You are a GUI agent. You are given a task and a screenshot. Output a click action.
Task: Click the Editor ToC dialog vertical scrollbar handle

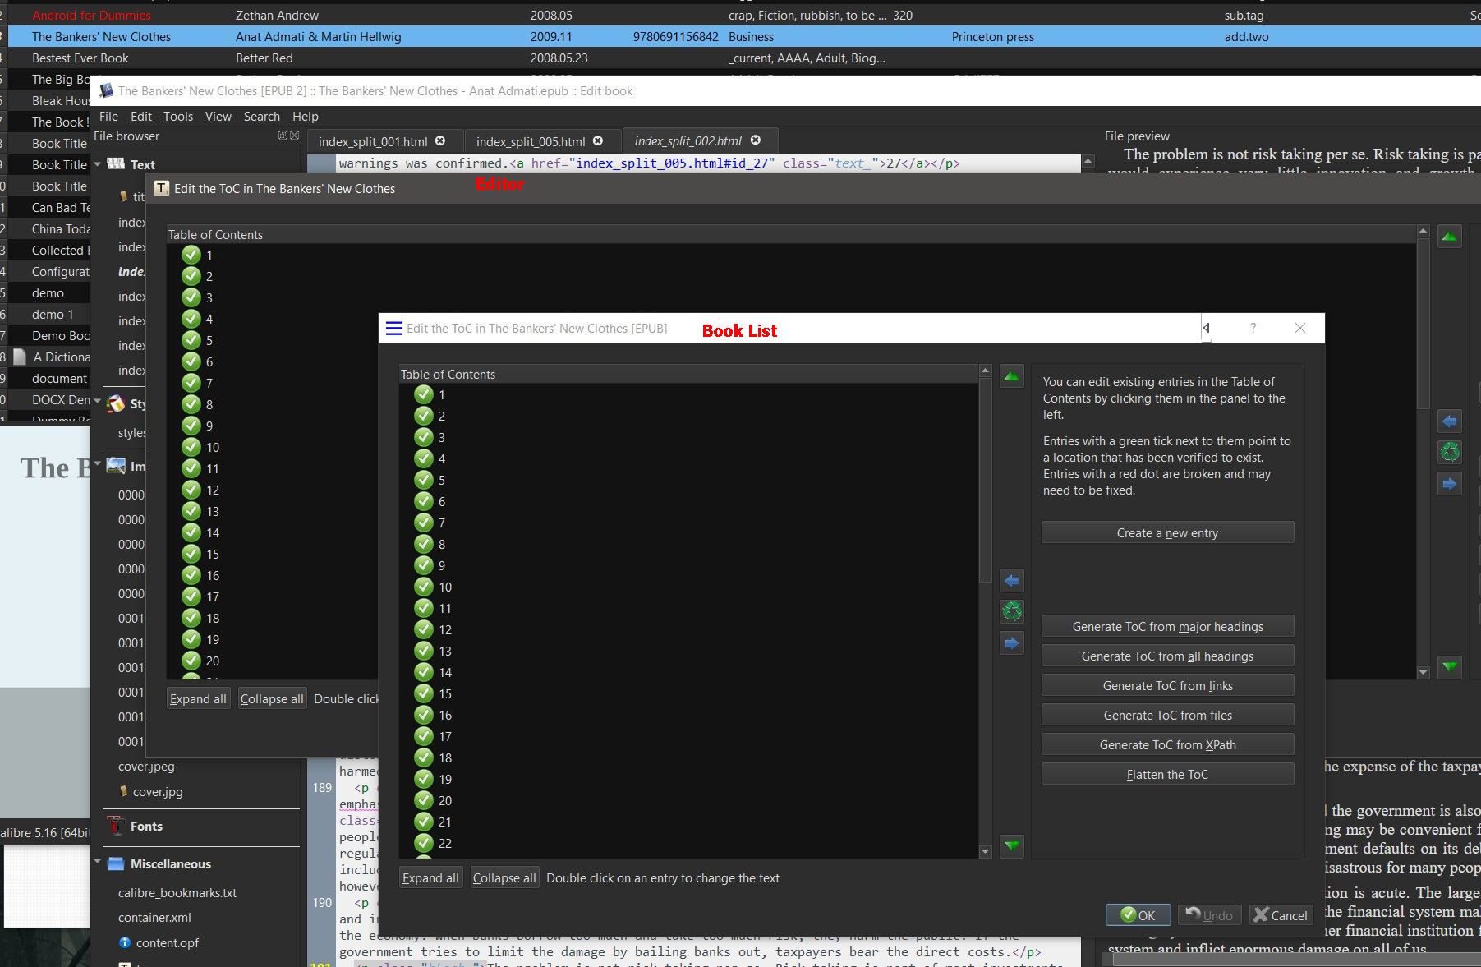[x=1424, y=324]
